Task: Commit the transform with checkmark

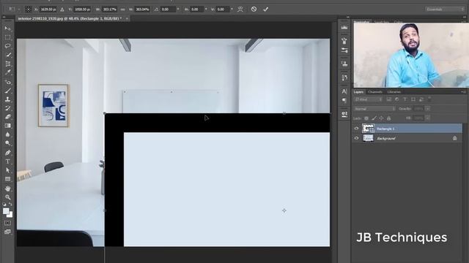Action: click(265, 9)
